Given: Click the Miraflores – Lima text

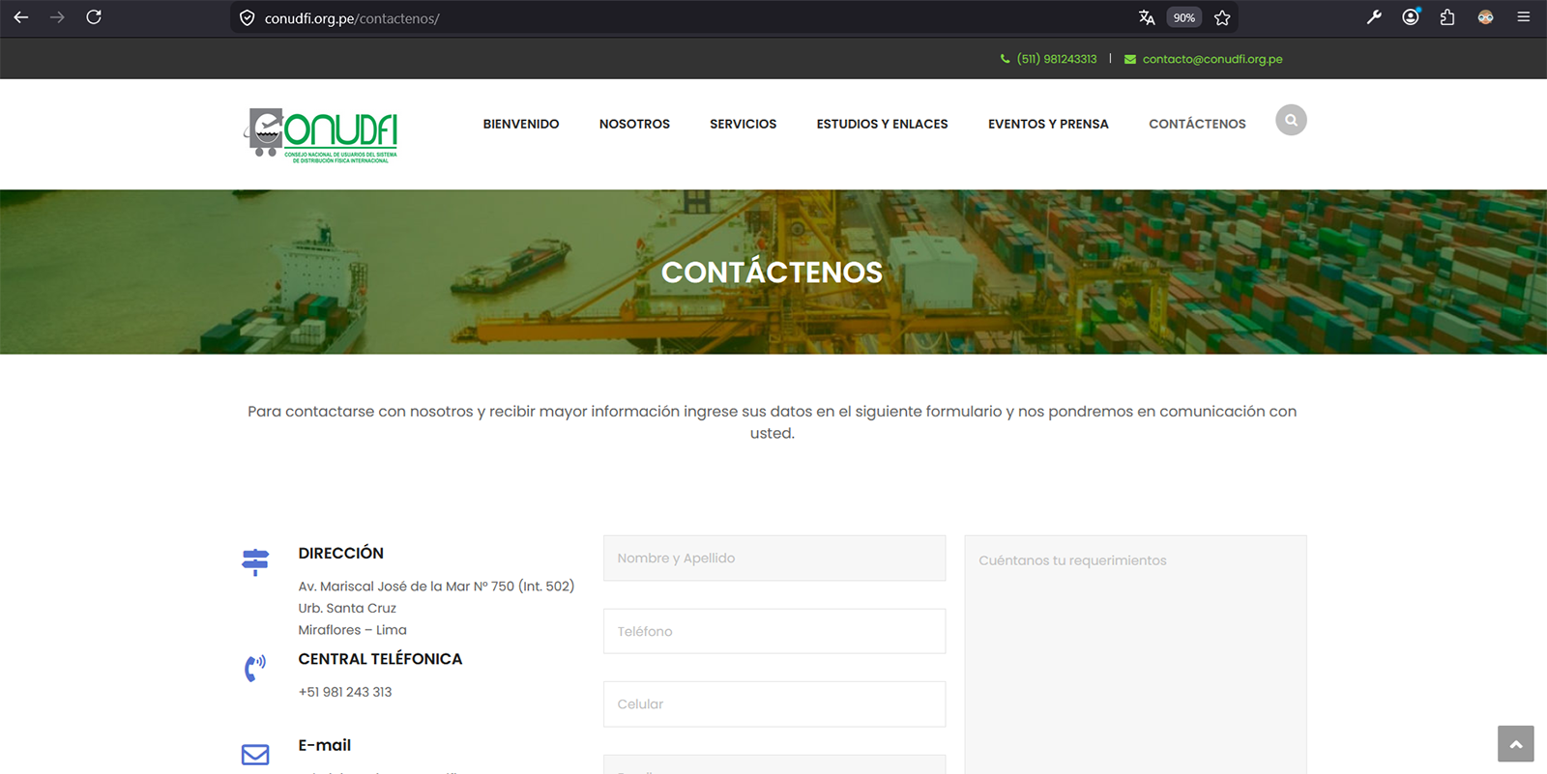Looking at the screenshot, I should click(352, 630).
